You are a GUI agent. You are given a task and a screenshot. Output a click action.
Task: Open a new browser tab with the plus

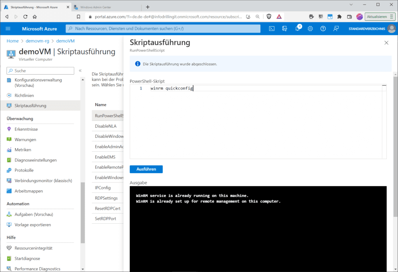coord(148,7)
